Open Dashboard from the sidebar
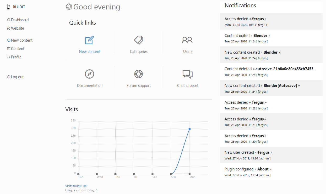 tap(20, 20)
